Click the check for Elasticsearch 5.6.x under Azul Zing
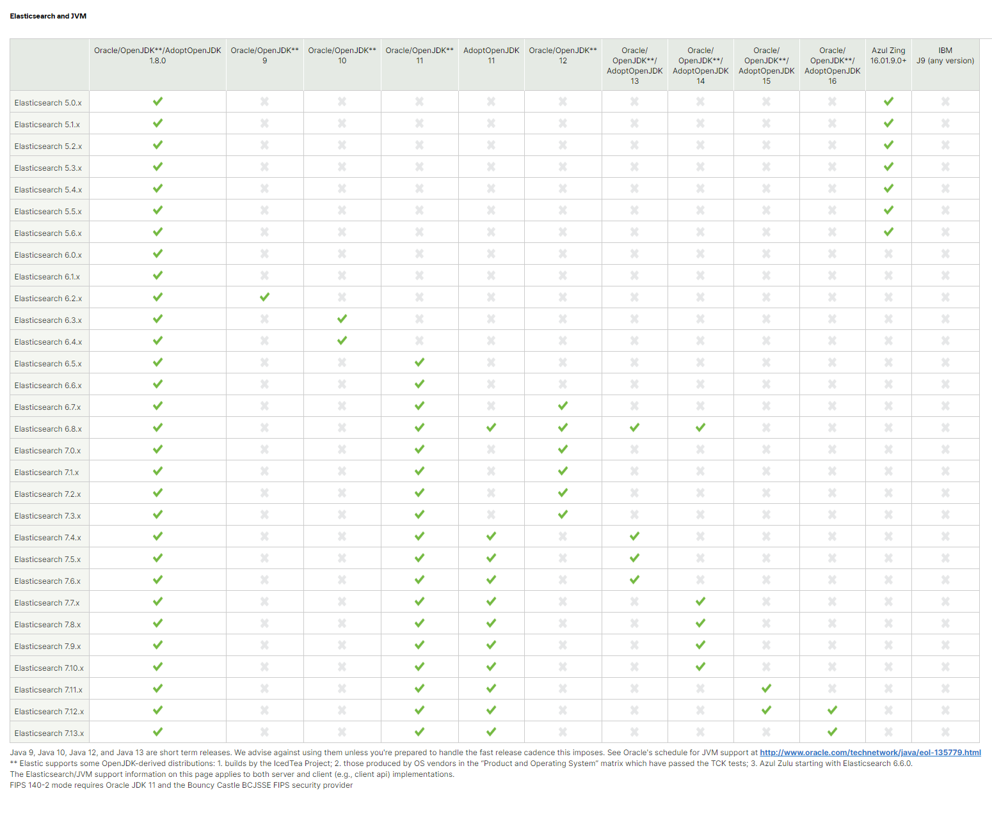This screenshot has width=992, height=814. (x=888, y=231)
